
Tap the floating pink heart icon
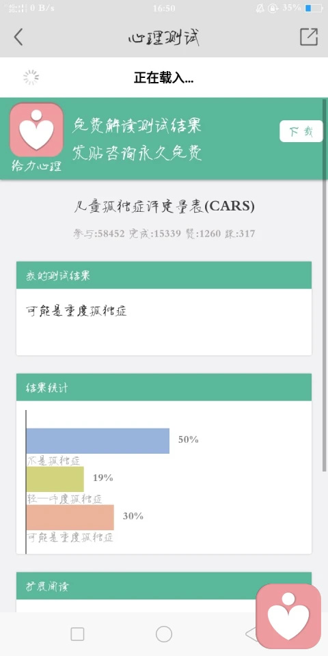coord(288,616)
